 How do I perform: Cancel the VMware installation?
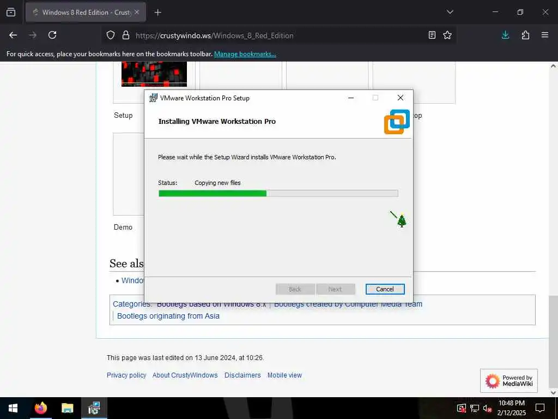[385, 289]
